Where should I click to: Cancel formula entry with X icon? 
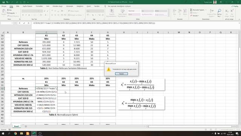tap(19, 23)
